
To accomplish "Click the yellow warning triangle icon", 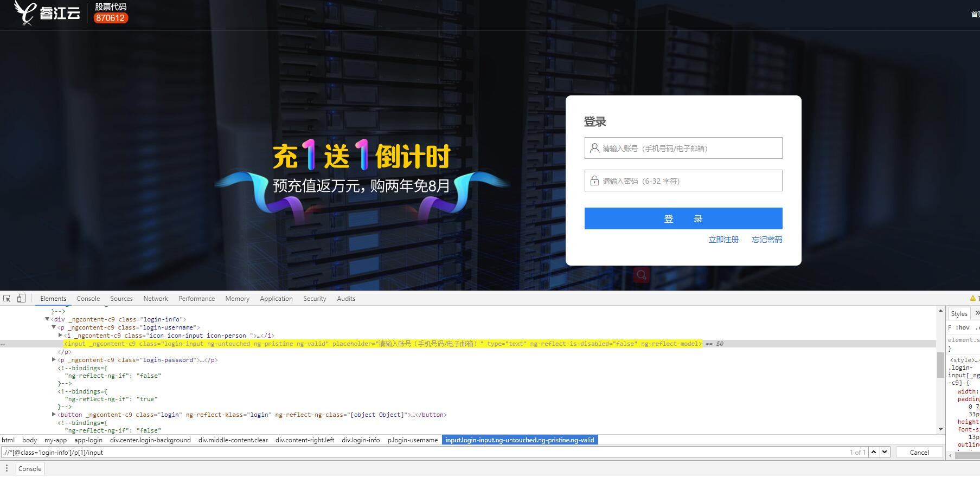I will (972, 299).
